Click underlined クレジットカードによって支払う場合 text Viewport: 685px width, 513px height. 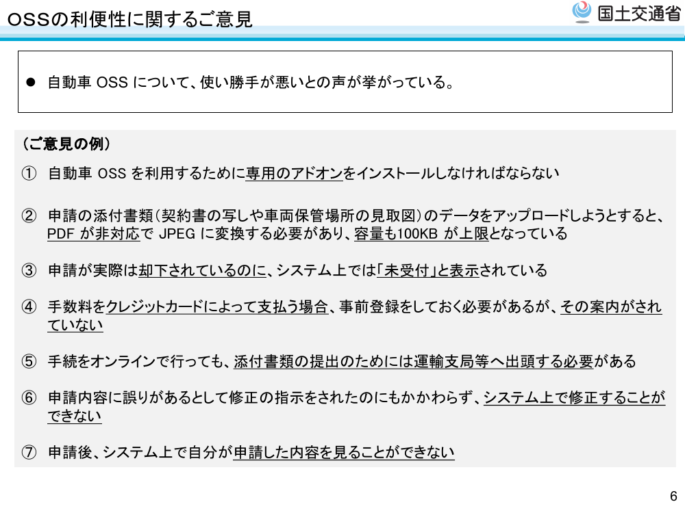[x=217, y=306]
